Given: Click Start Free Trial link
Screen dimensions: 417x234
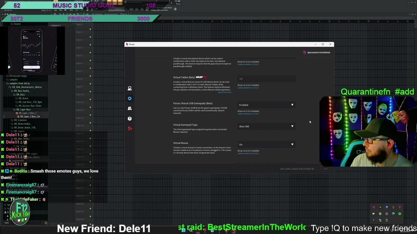Looking at the screenshot, I should [x=224, y=92].
